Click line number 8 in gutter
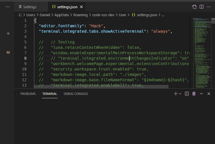 click(x=25, y=58)
